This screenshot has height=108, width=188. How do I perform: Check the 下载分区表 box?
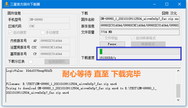31,62
